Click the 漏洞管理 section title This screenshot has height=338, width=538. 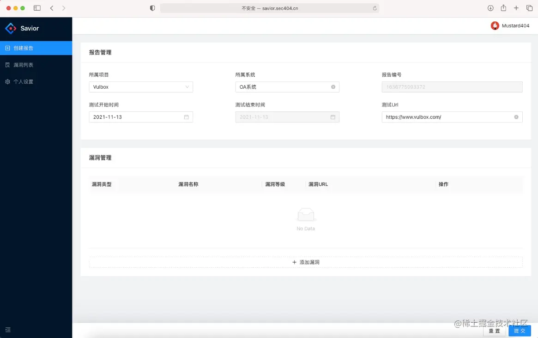(x=100, y=158)
